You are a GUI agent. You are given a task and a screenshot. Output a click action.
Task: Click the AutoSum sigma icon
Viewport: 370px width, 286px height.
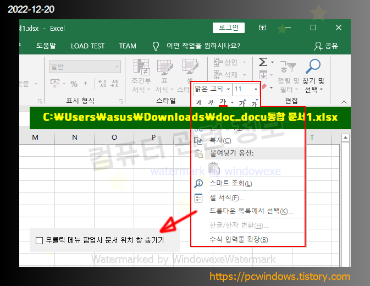click(263, 62)
